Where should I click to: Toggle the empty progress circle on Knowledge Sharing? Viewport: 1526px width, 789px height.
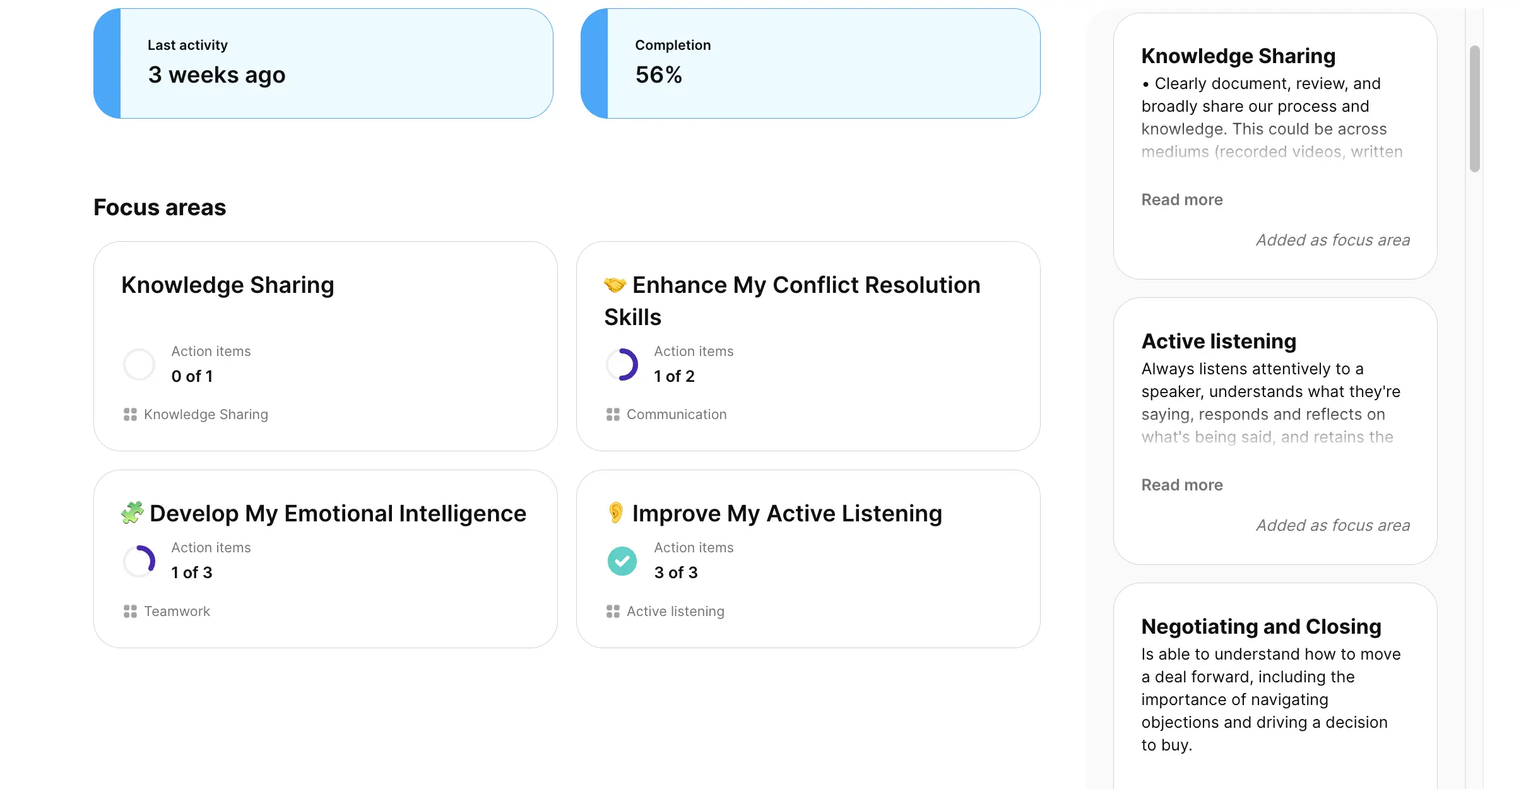click(x=139, y=364)
